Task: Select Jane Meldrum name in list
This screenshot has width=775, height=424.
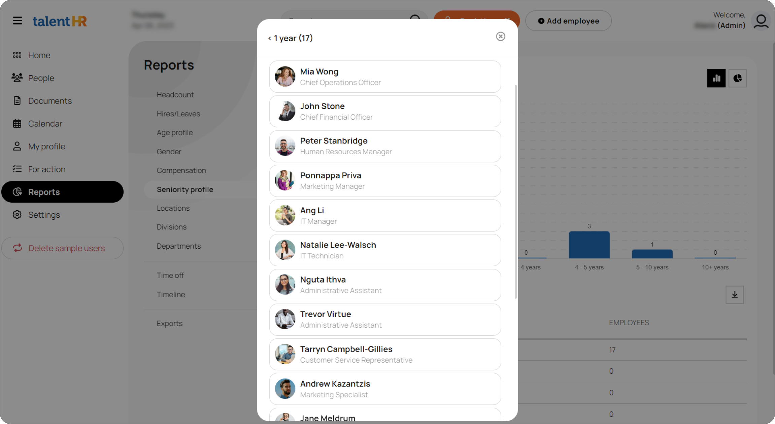Action: (x=328, y=418)
